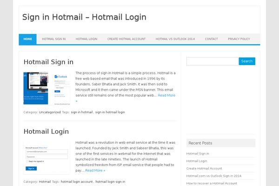The width and height of the screenshot is (279, 186).
Task: Open the Hotmail category link
Action: coord(45,182)
